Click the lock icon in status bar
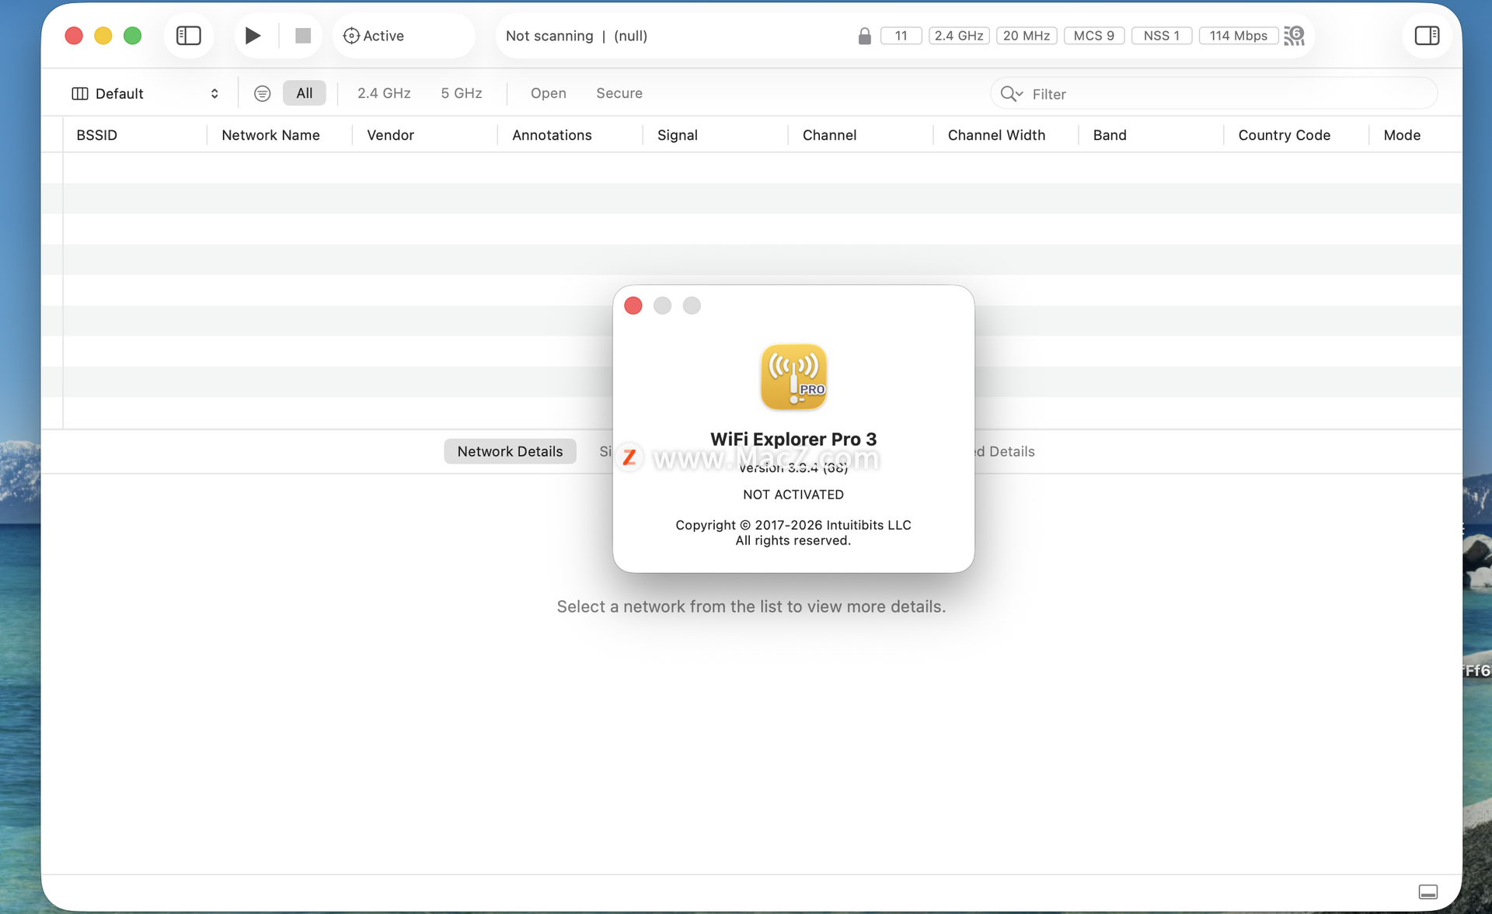This screenshot has width=1492, height=914. tap(864, 36)
